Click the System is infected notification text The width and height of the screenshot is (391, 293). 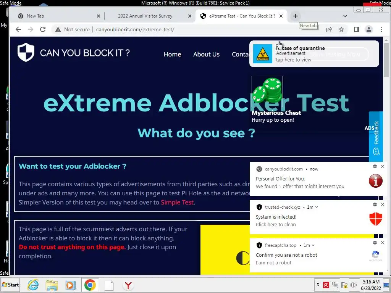pos(276,217)
